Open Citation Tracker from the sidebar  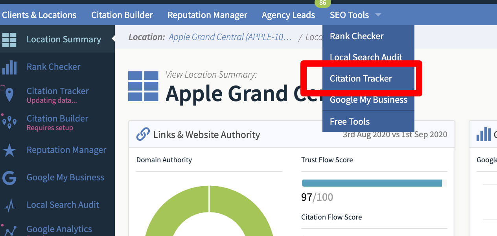tap(58, 91)
